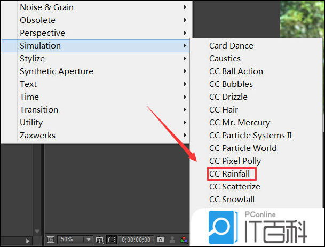Click the 0;00;00;00 current time field
325x247 pixels.
(x=136, y=240)
